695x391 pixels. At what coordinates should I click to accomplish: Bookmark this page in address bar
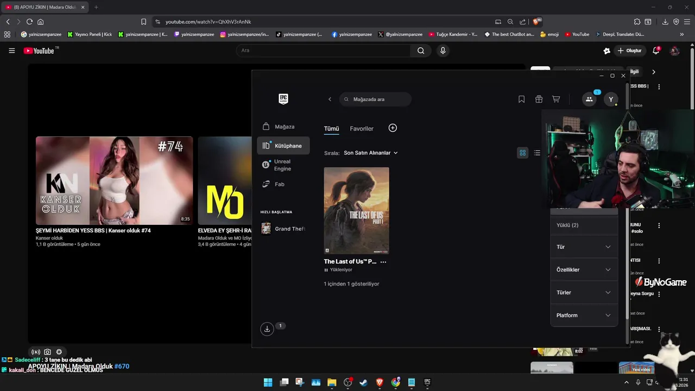pos(143,22)
